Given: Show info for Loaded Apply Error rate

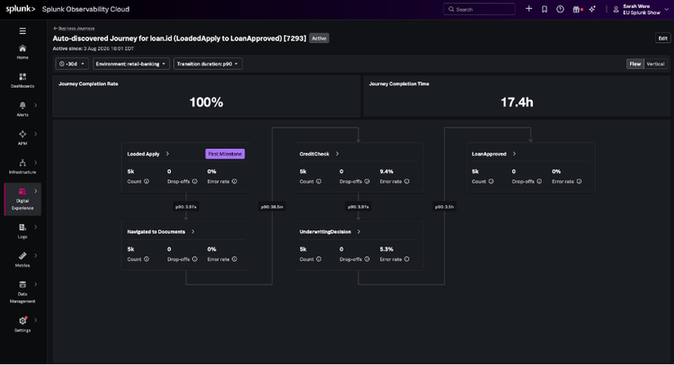Looking at the screenshot, I should (235, 181).
